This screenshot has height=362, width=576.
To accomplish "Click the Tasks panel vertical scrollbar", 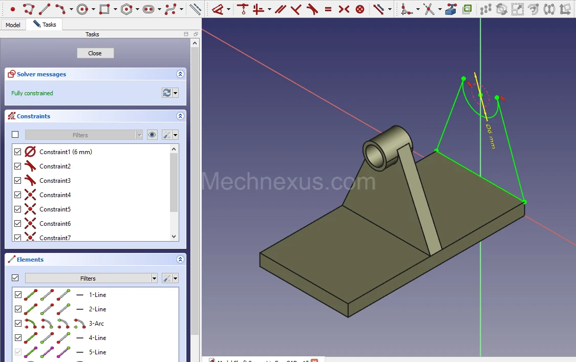I will click(195, 191).
